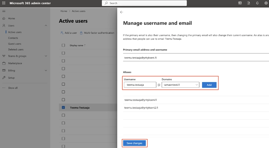Open Cloud Shell terminal icon in header
Screen dimensions: 269x148
tap(240, 3)
